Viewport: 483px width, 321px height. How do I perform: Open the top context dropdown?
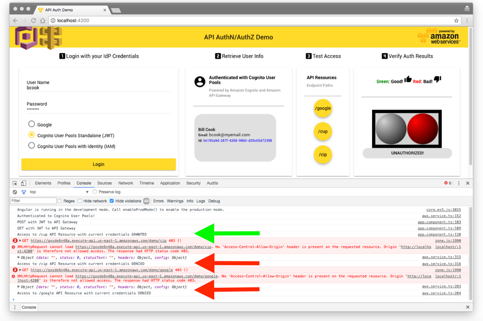click(x=59, y=192)
